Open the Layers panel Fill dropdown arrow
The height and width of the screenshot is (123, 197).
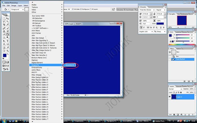[195, 92]
